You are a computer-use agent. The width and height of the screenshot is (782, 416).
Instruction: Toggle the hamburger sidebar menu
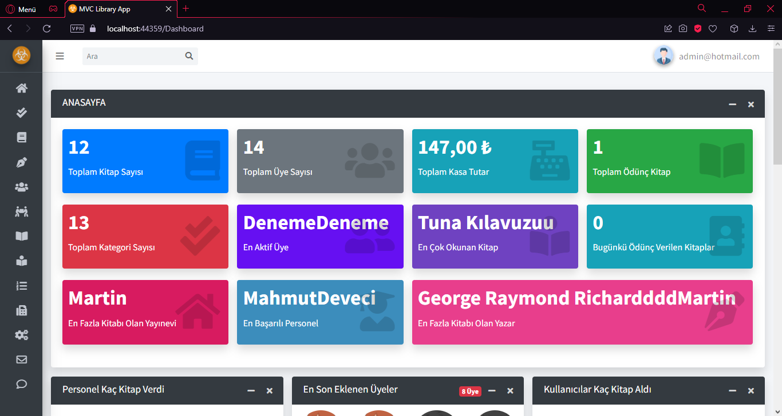60,56
